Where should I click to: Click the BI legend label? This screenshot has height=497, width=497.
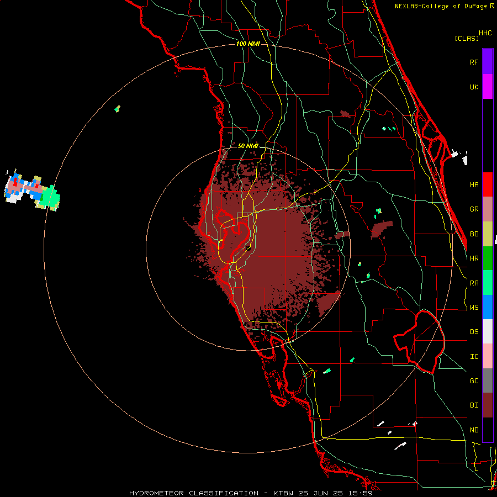(474, 405)
